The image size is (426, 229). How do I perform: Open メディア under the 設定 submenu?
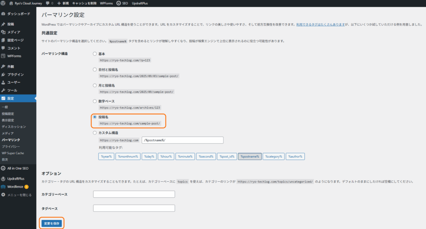click(7, 133)
